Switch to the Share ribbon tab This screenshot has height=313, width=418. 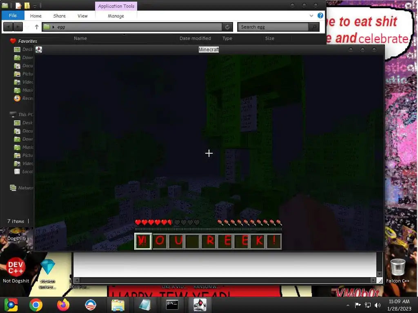tap(60, 16)
